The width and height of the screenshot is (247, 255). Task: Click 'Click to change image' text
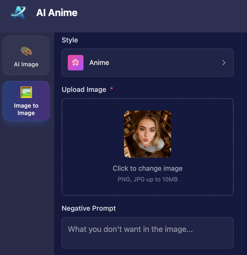click(x=147, y=168)
